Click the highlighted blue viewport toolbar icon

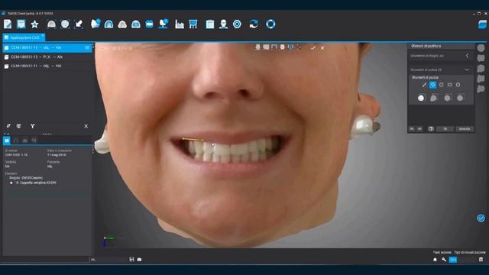click(x=290, y=47)
